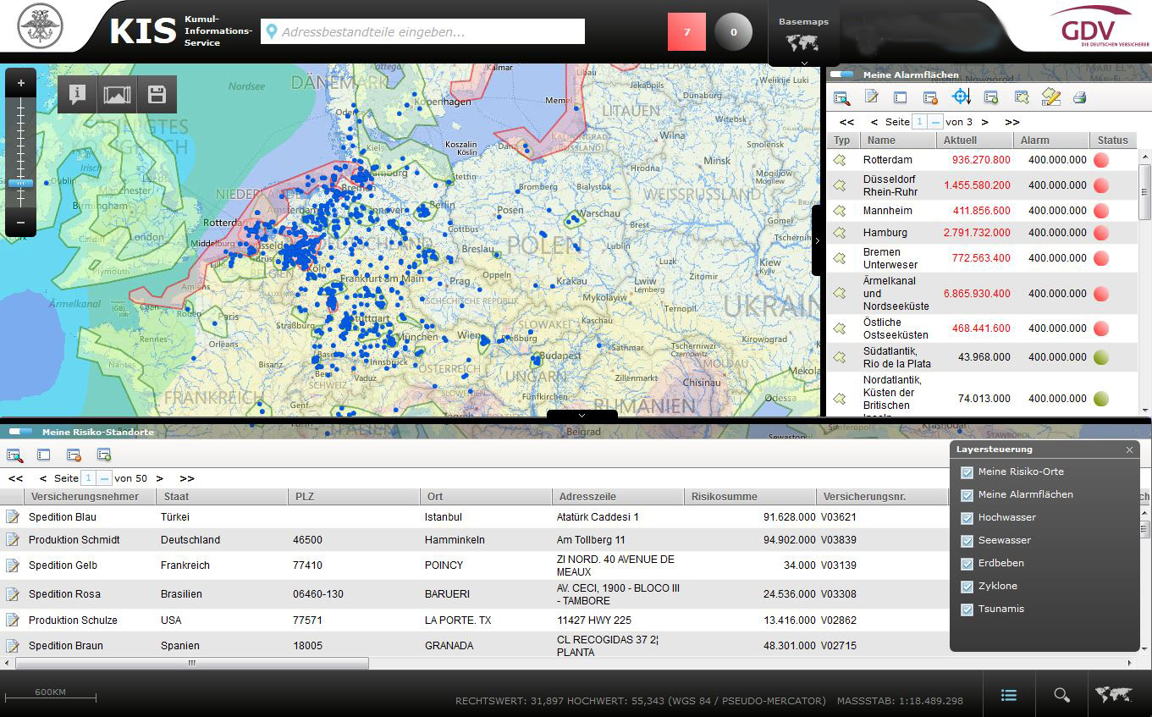This screenshot has height=717, width=1152.
Task: Go to next page in Risiko-Standorte pager
Action: coord(160,478)
